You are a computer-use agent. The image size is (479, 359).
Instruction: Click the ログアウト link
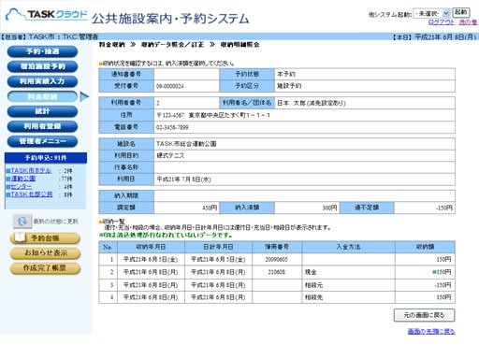(x=442, y=22)
